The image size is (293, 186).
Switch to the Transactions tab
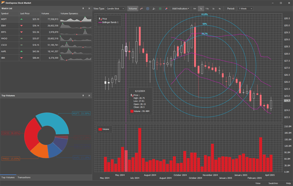24,177
